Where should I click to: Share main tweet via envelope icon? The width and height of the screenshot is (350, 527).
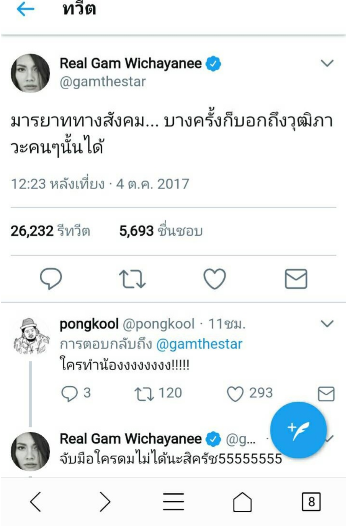click(x=296, y=279)
